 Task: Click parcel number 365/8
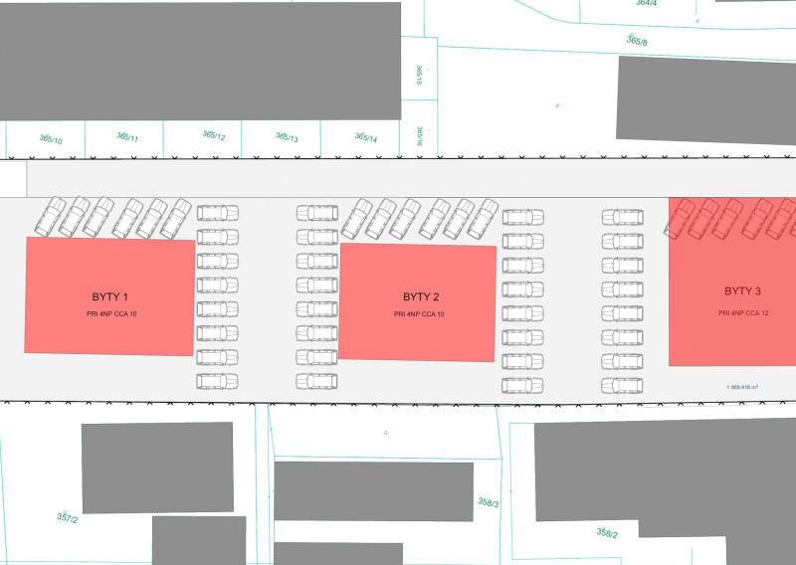637,40
